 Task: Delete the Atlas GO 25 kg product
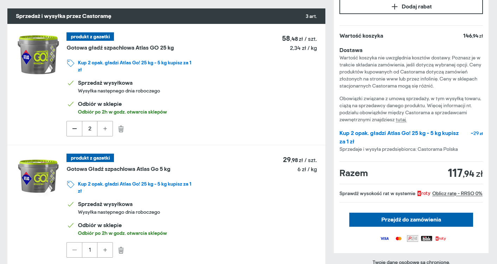[x=121, y=129]
